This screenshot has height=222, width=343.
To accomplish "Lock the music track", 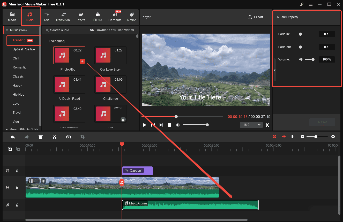I will point(17,205).
